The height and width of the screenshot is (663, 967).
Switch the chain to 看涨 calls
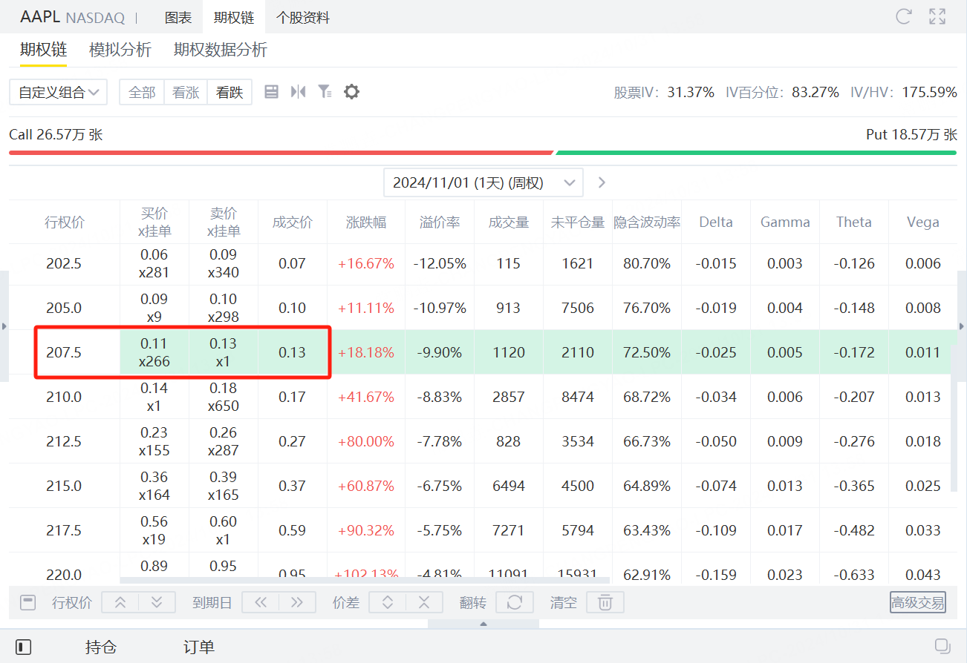[186, 92]
